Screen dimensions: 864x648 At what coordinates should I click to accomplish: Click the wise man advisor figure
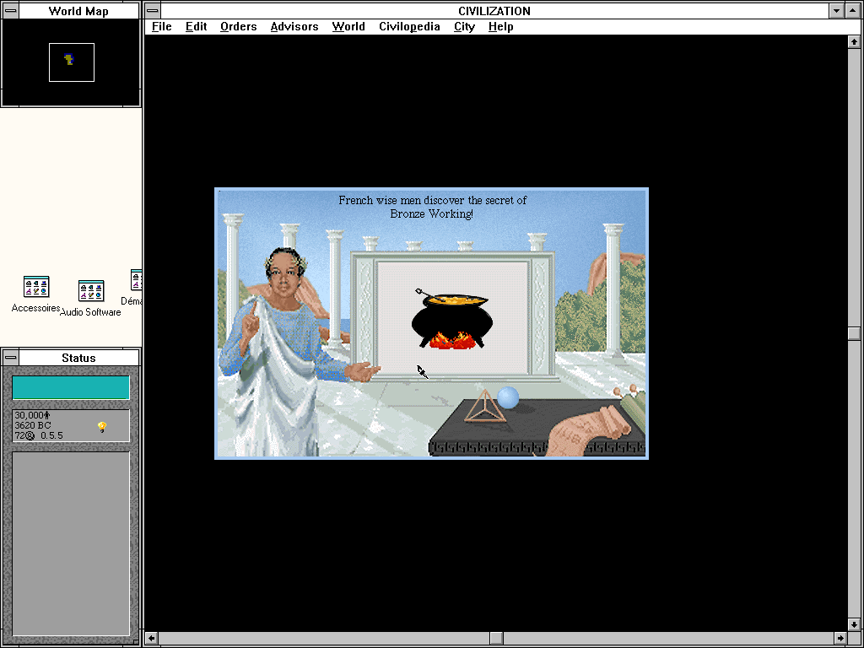288,353
